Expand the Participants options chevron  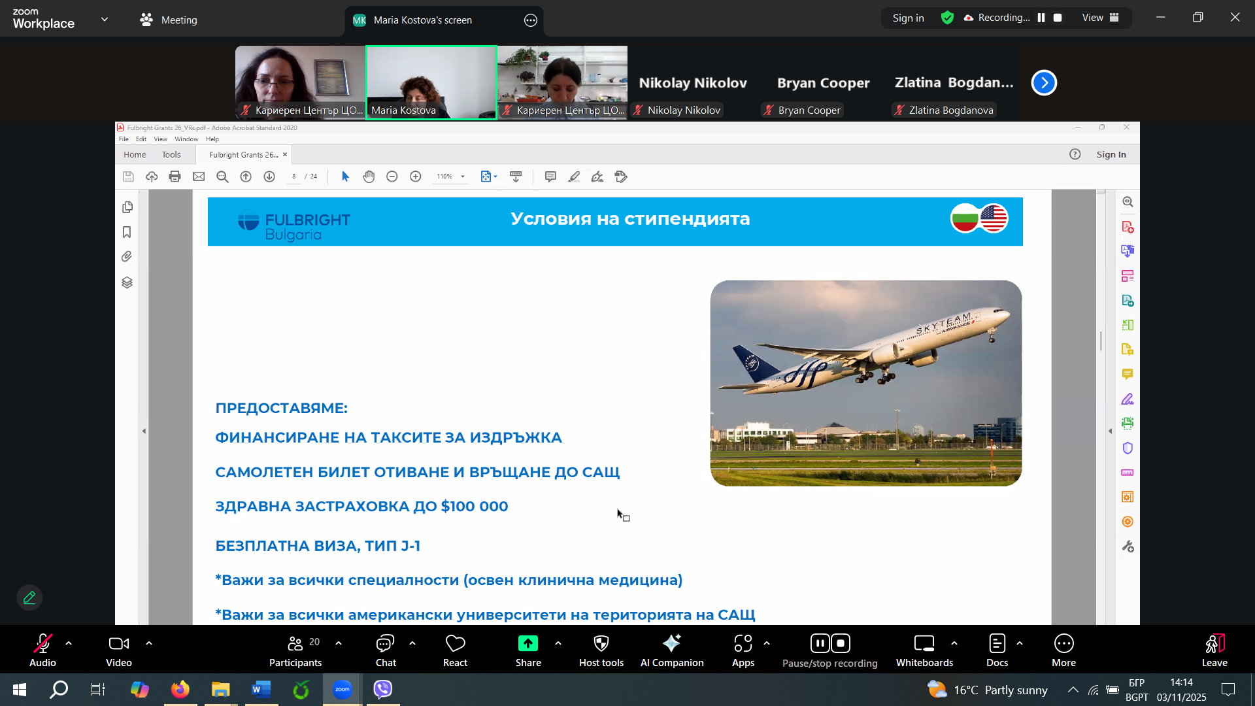click(x=339, y=643)
